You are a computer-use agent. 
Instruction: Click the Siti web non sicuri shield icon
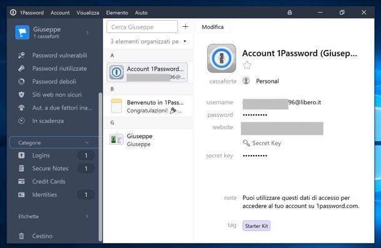(x=21, y=94)
